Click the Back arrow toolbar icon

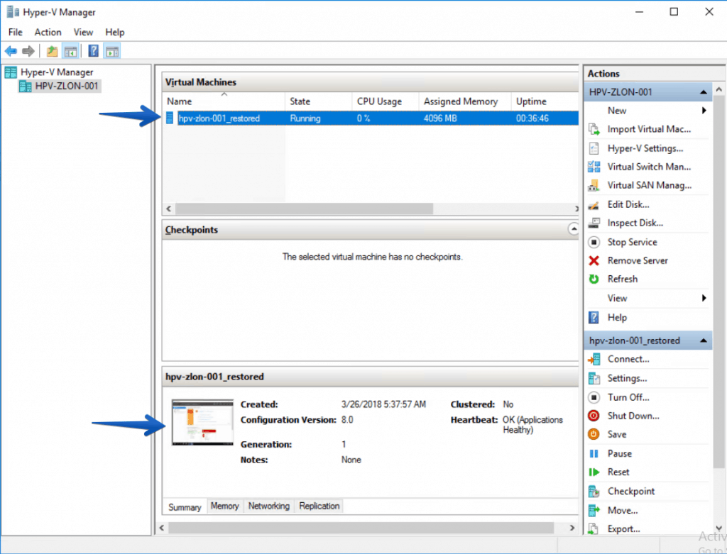11,51
